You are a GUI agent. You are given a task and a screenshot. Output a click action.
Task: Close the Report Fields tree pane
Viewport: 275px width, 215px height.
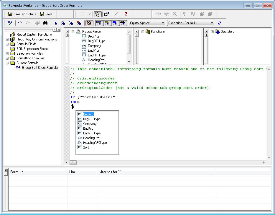pos(67,32)
